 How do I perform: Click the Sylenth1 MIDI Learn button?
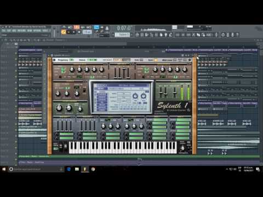pyautogui.click(x=175, y=60)
